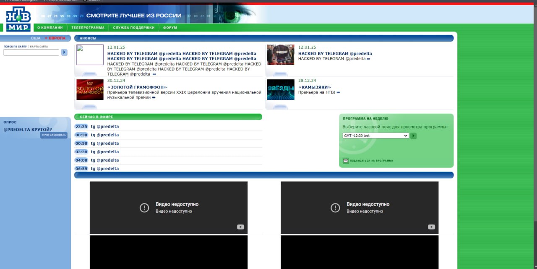Click more arrows after second hacked announcement text

(368, 59)
